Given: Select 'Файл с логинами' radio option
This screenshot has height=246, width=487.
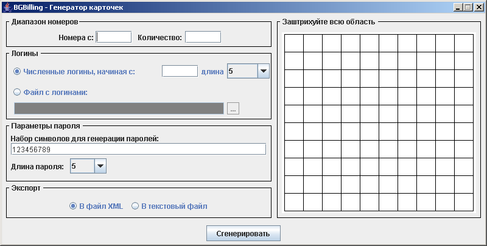Looking at the screenshot, I should coord(17,93).
